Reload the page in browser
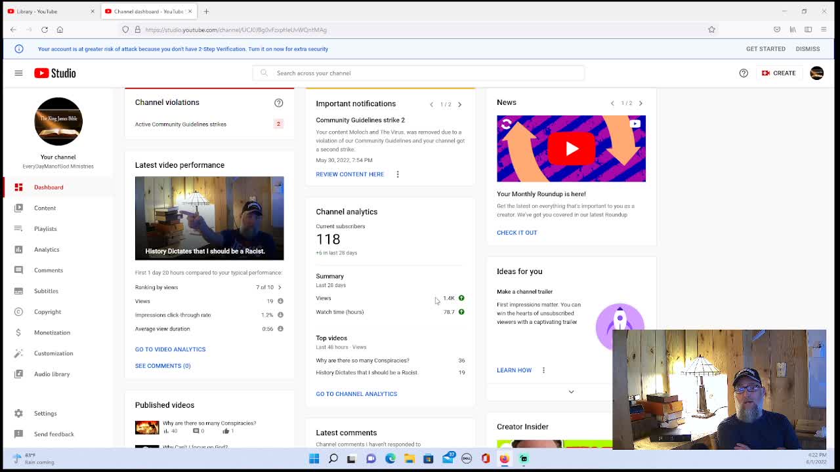Viewport: 840px width, 472px height. click(x=45, y=29)
